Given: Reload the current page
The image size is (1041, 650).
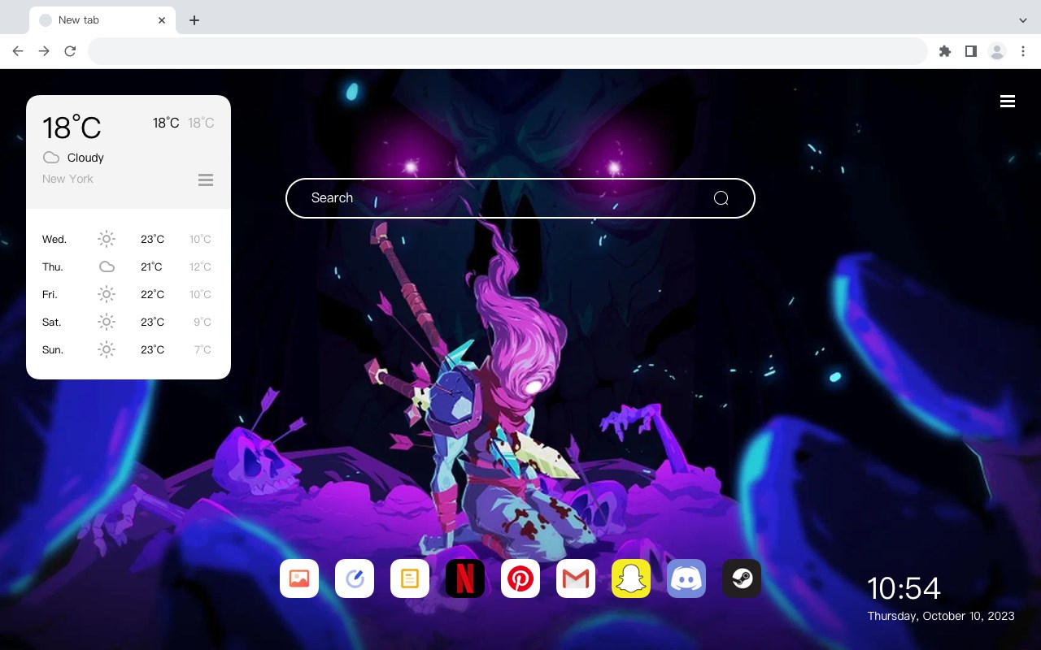Looking at the screenshot, I should click(x=70, y=51).
